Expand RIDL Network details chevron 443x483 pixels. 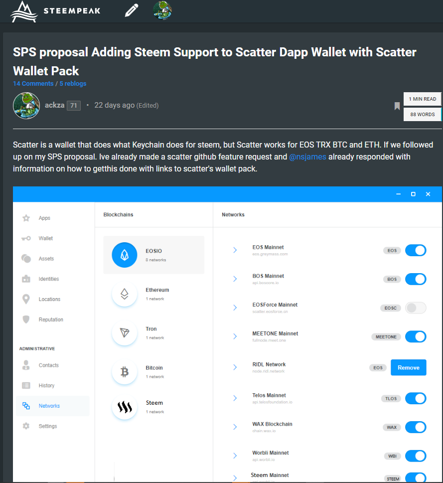pos(235,367)
